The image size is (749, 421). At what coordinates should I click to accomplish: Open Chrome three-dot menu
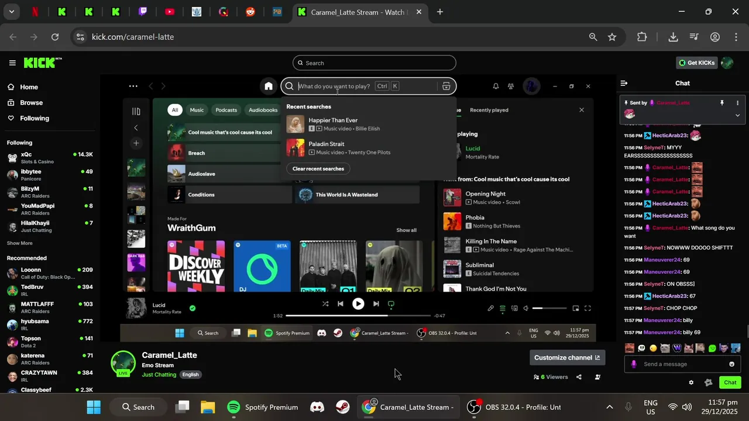736,37
